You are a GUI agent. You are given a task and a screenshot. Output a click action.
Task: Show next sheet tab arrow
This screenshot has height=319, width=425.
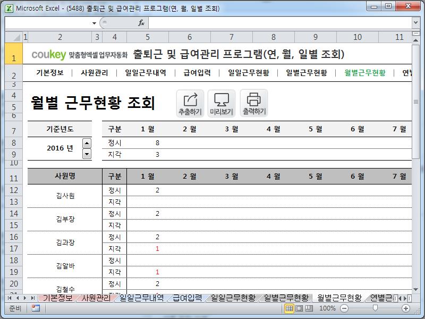tap(25, 298)
